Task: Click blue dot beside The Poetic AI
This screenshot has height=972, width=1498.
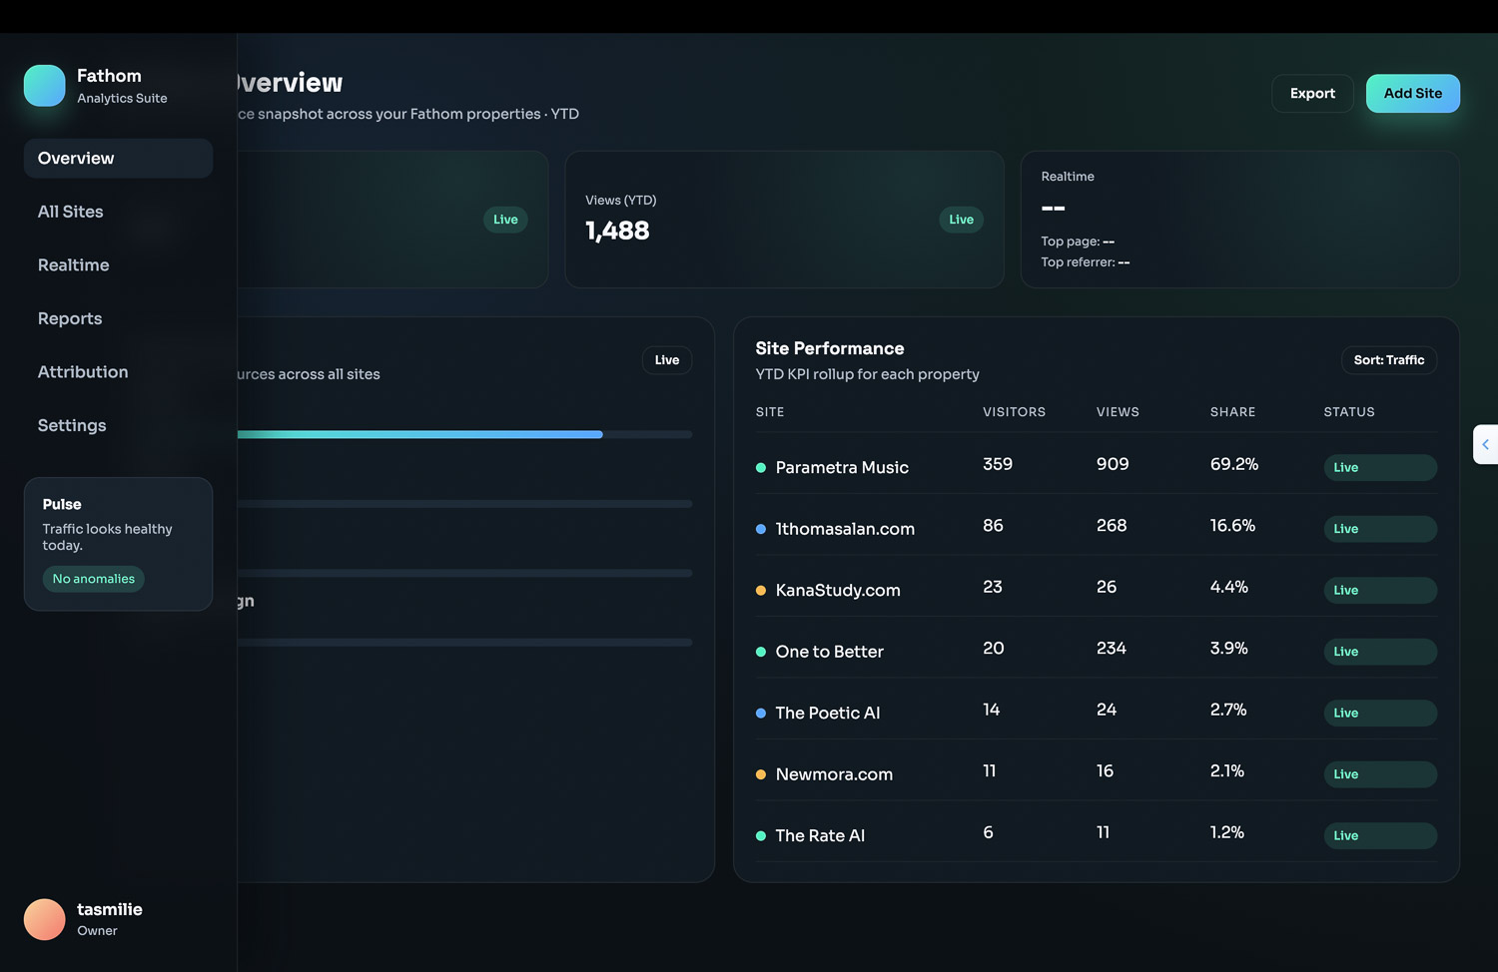Action: point(761,714)
